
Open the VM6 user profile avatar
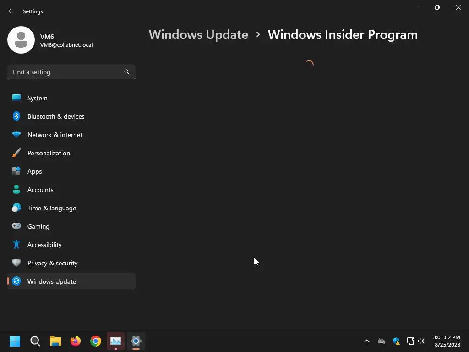pos(21,40)
